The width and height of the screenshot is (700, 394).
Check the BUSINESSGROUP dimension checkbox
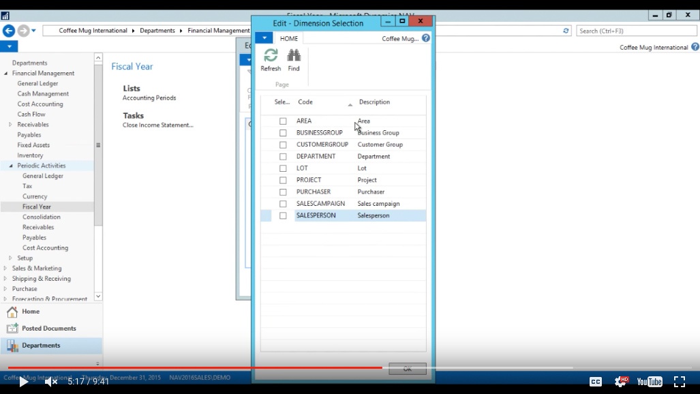[x=283, y=133]
